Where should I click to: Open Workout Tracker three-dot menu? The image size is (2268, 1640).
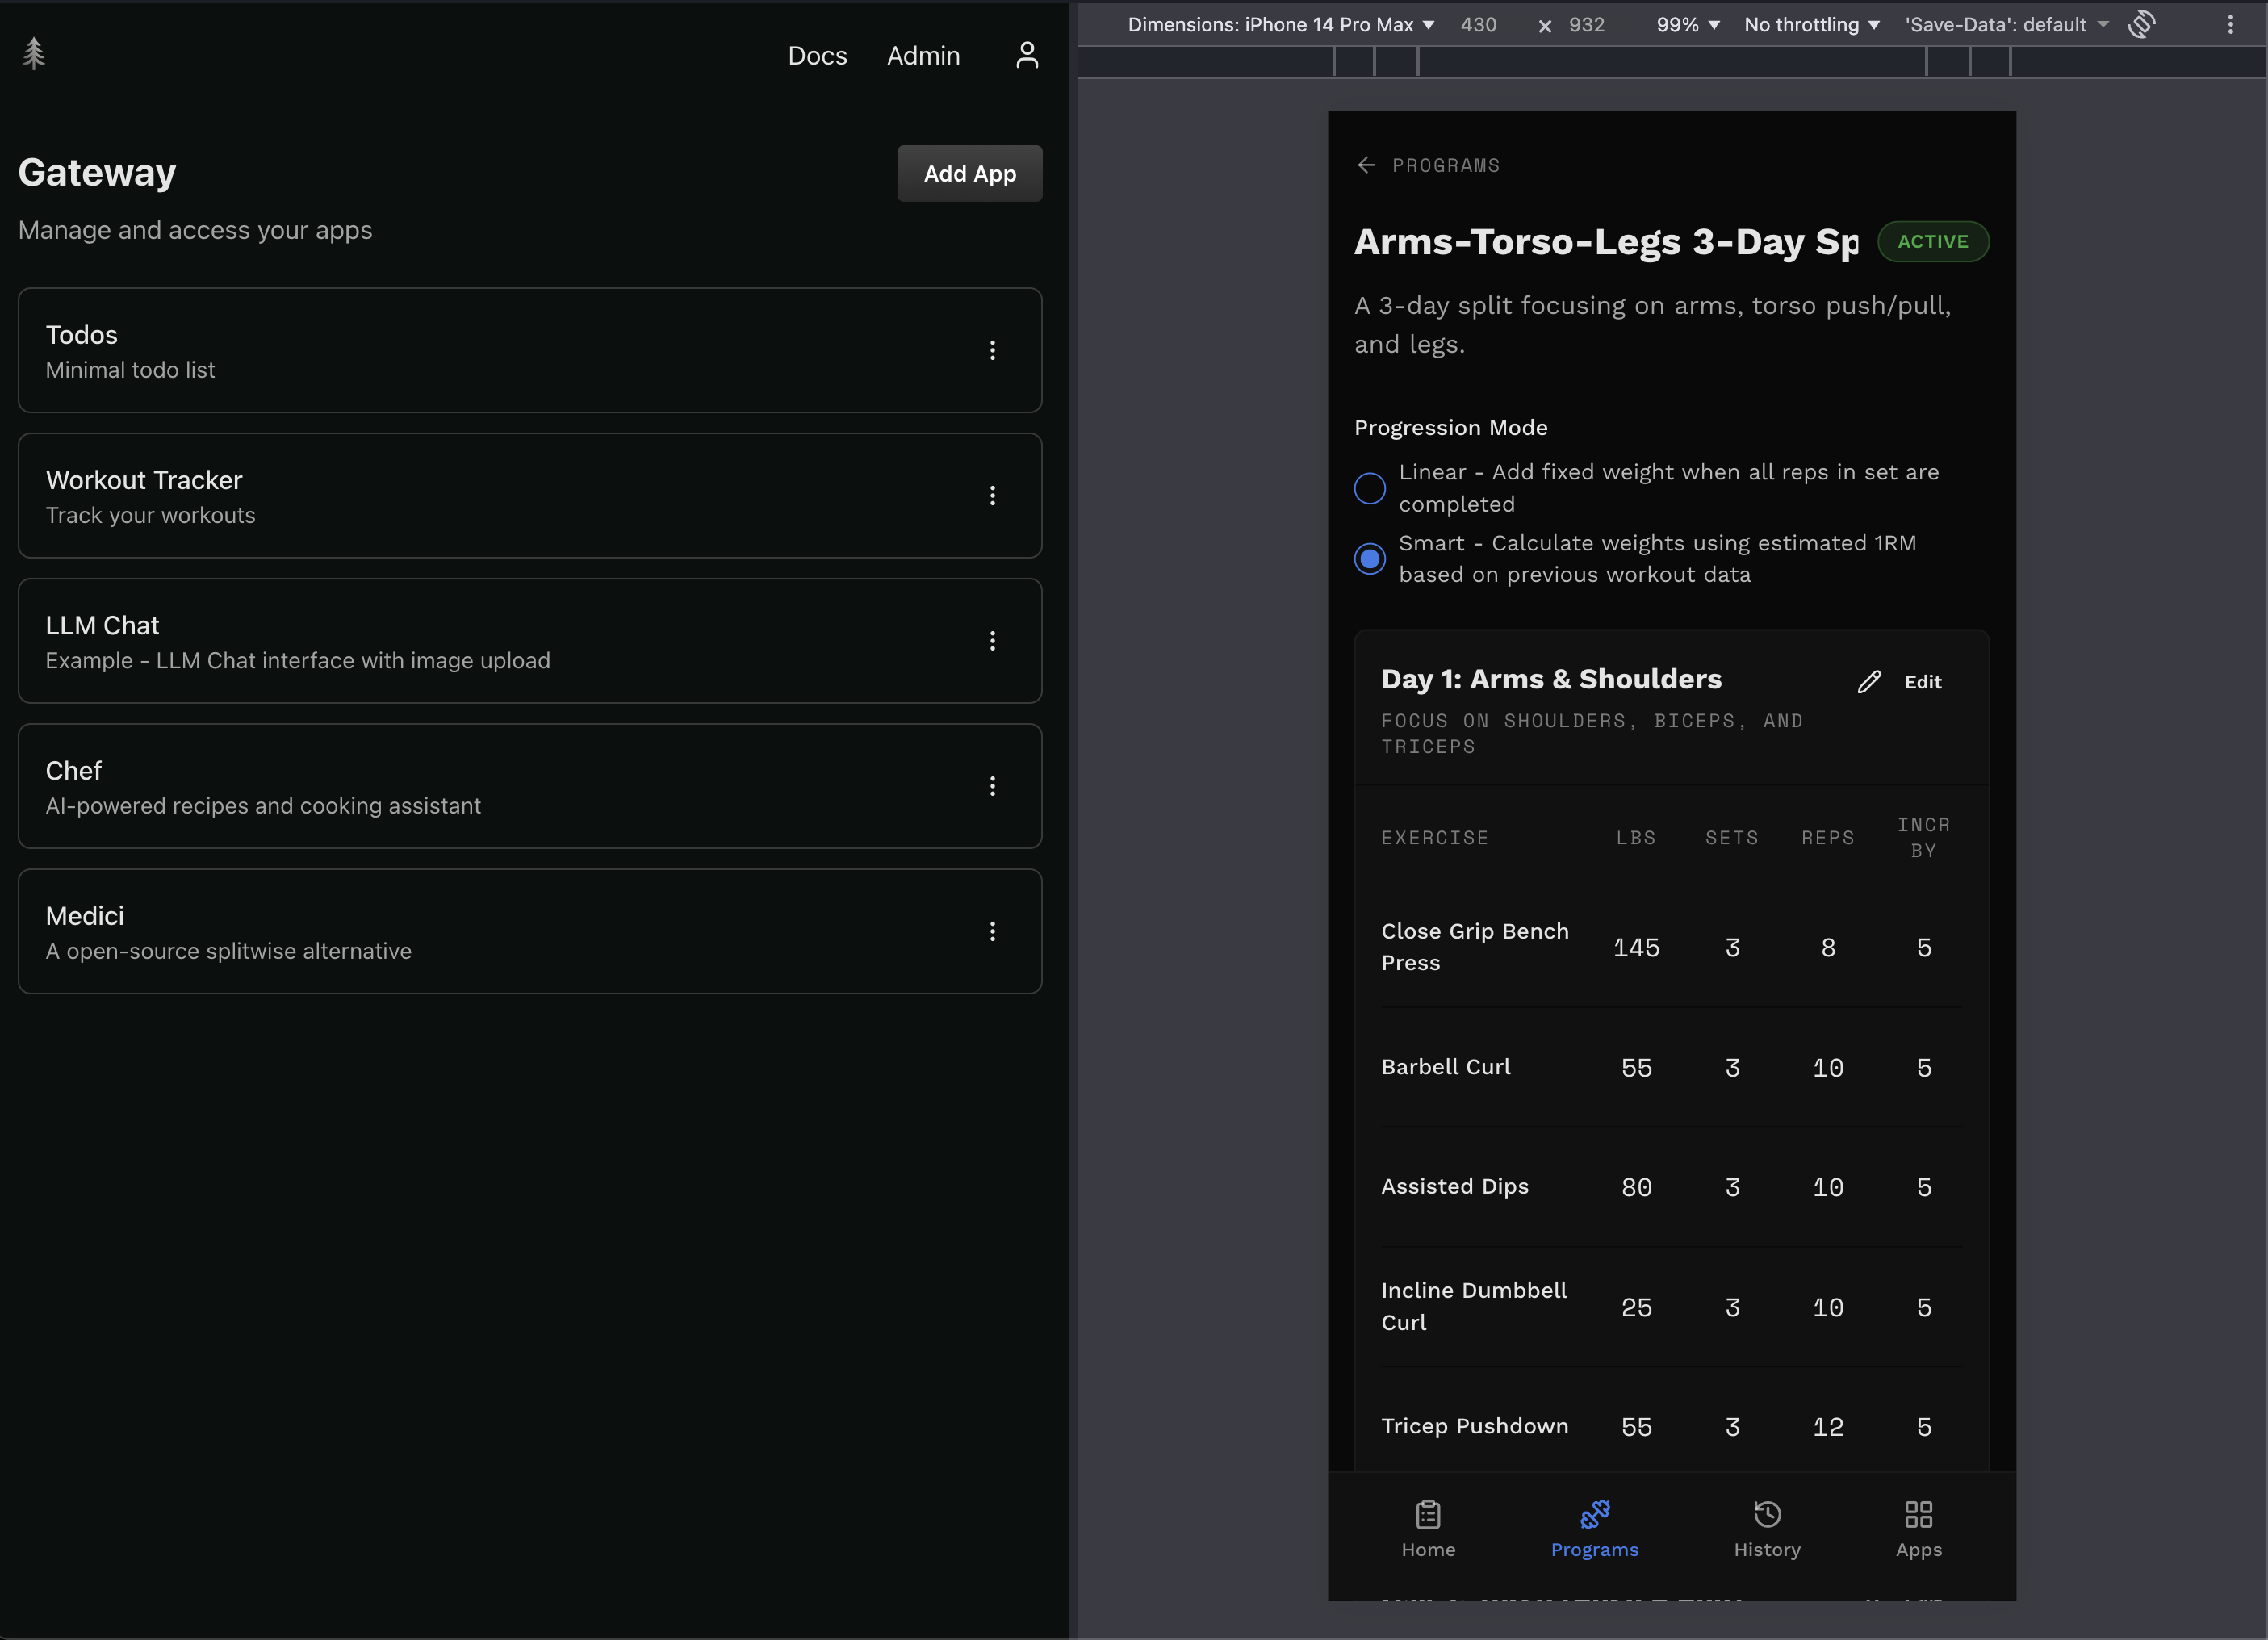pyautogui.click(x=992, y=496)
